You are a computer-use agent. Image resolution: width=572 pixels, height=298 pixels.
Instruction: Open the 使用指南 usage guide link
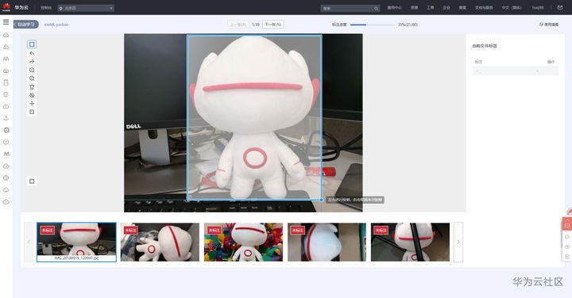pos(549,25)
